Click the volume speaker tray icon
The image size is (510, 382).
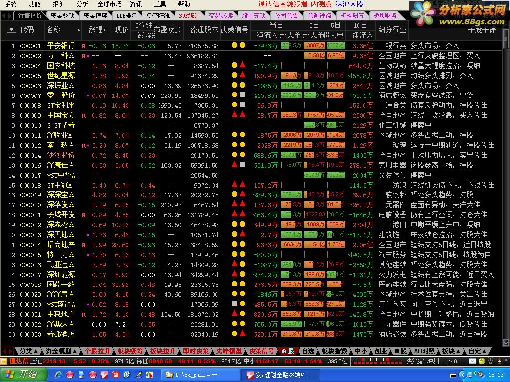point(482,375)
